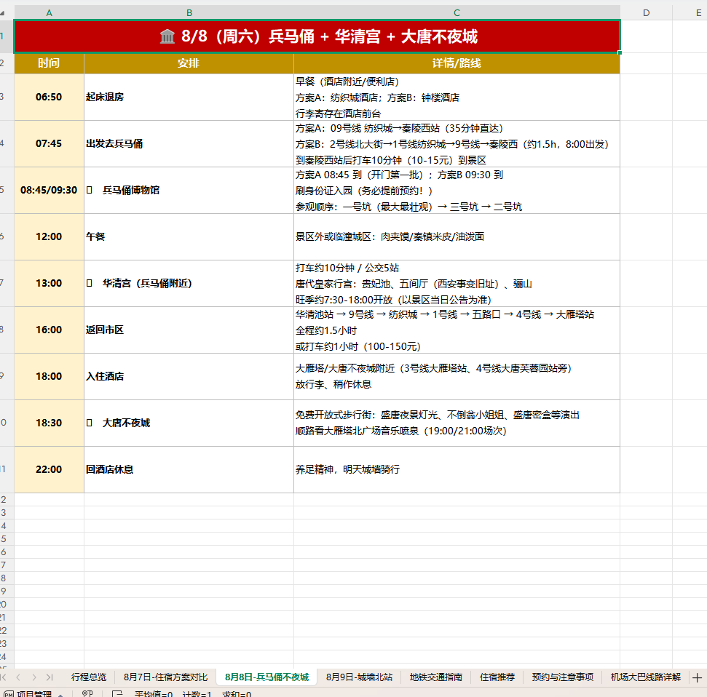Select the red title cell 8/8（周六）兵马俑
This screenshot has width=707, height=697.
[x=317, y=36]
